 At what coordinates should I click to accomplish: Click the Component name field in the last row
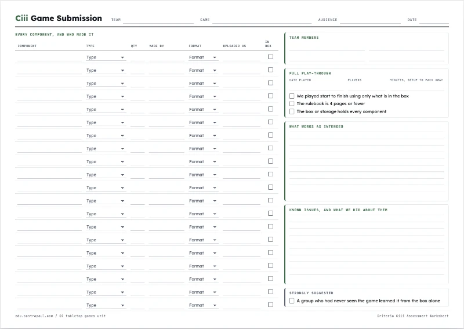49,305
